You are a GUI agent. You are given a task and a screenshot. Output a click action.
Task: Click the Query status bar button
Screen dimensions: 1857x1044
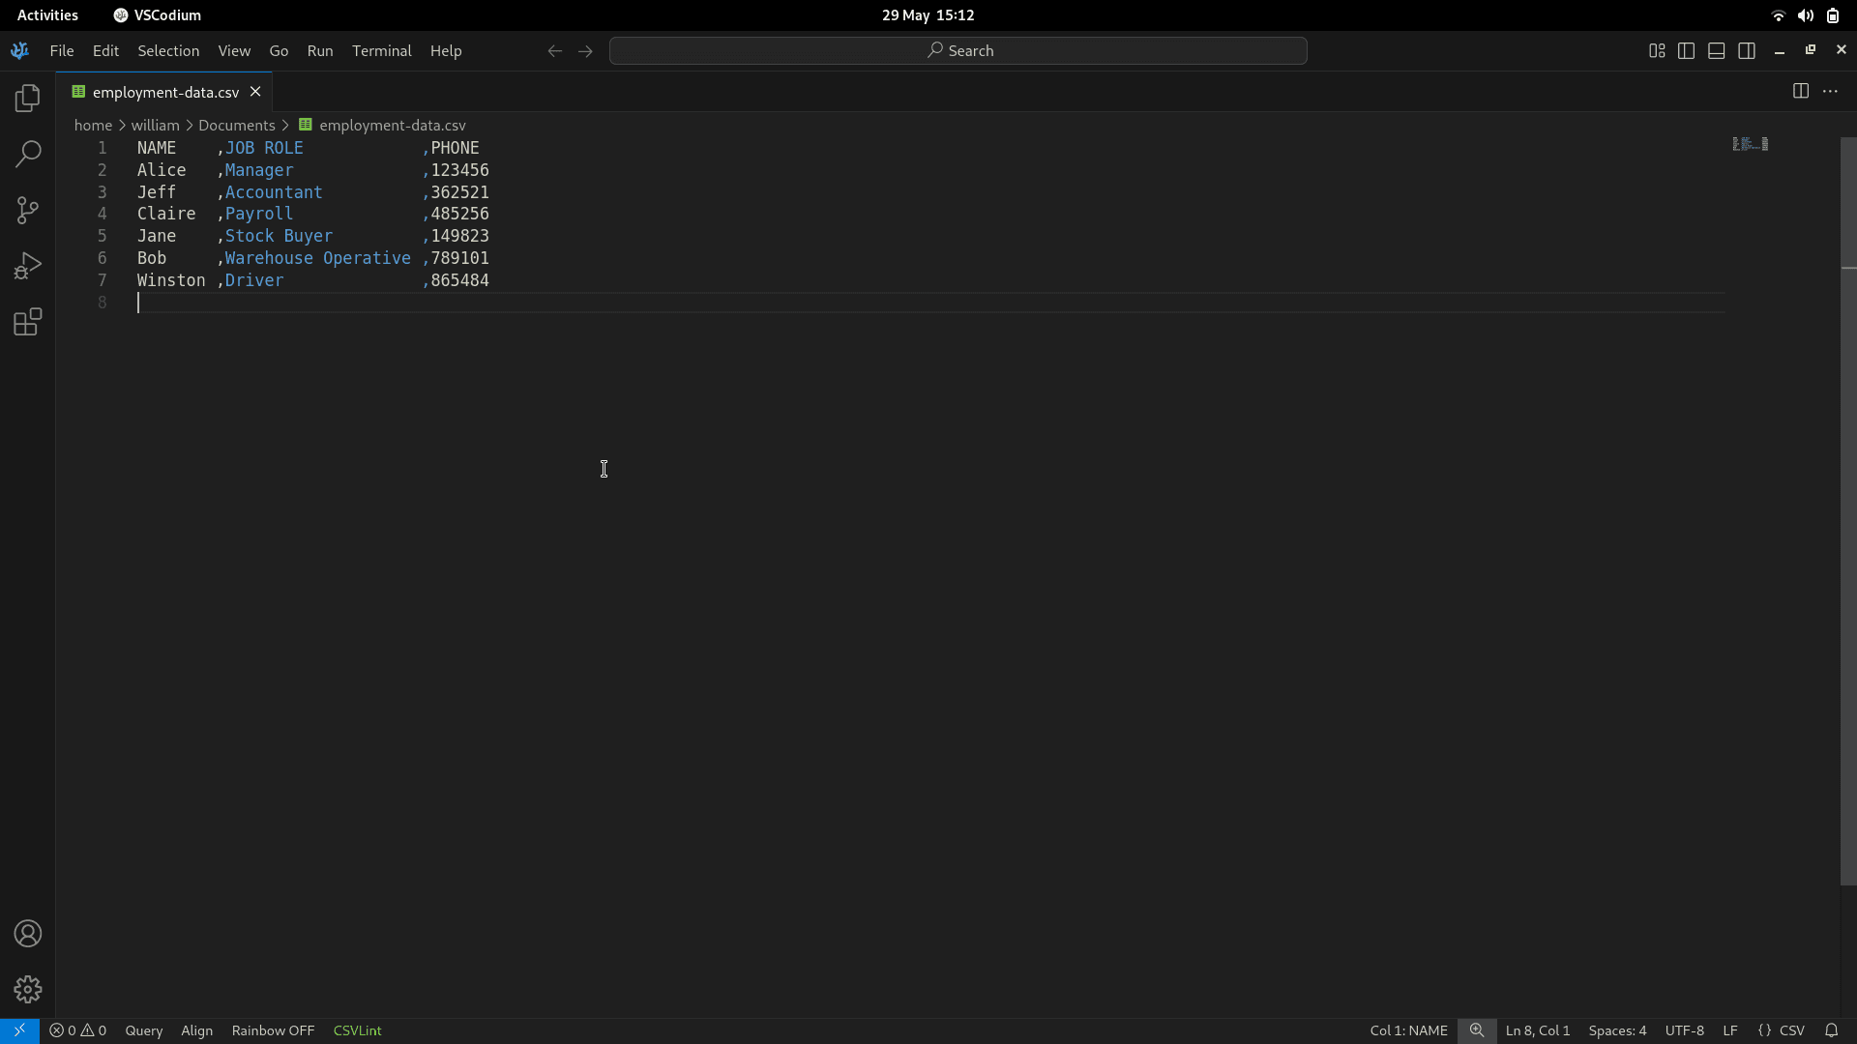[144, 1030]
